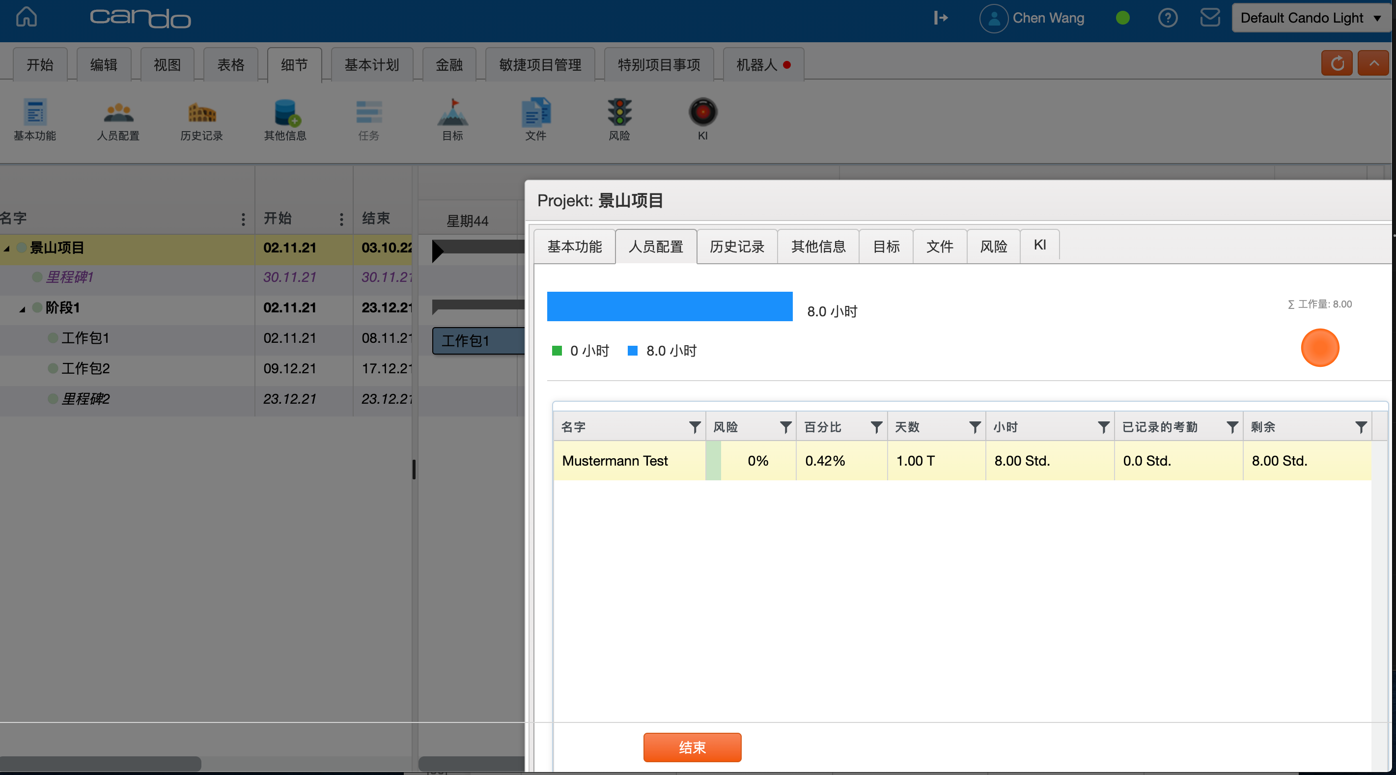1396x775 pixels.
Task: Open 其他信息 database ribbon icon
Action: [x=285, y=120]
